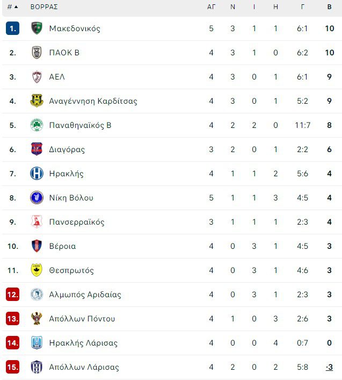Click the ΠΑΟΚ Β club logo
342x380 pixels.
tap(37, 53)
